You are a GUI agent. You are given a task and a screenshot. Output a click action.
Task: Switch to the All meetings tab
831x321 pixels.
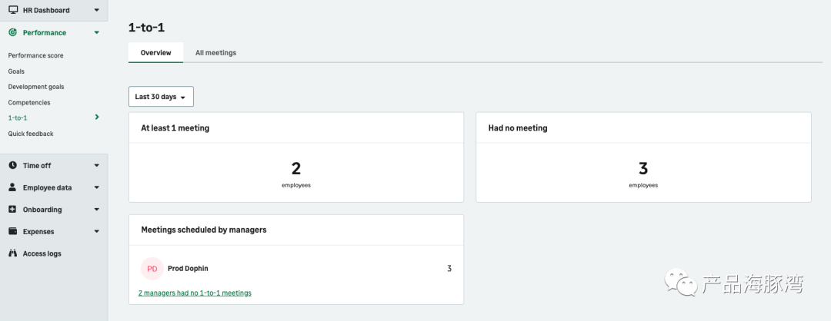215,53
